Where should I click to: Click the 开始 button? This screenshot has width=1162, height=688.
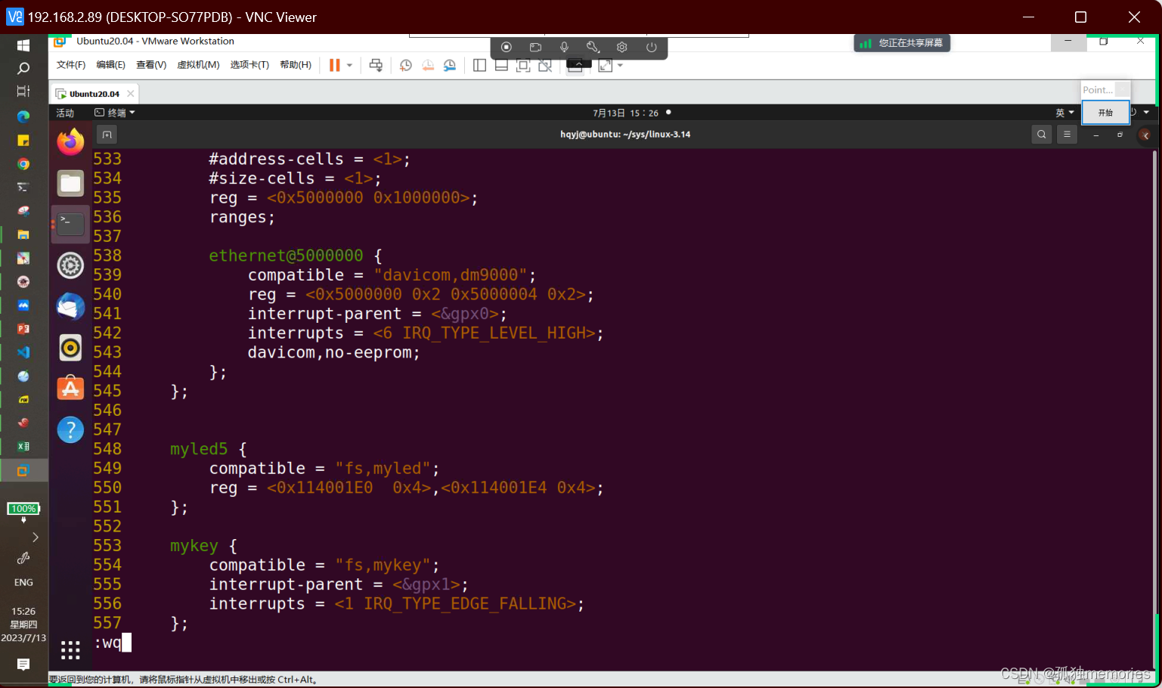pyautogui.click(x=1105, y=113)
